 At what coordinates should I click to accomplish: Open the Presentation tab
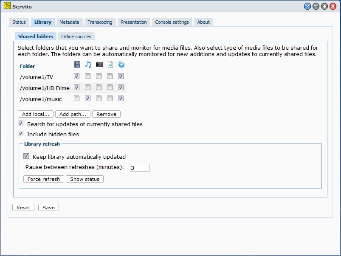click(134, 22)
